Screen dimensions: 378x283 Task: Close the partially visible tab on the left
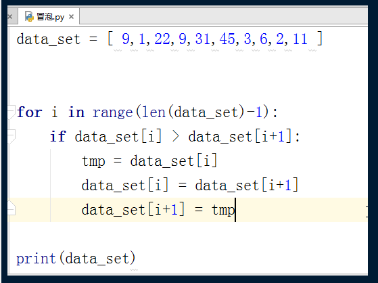10,17
